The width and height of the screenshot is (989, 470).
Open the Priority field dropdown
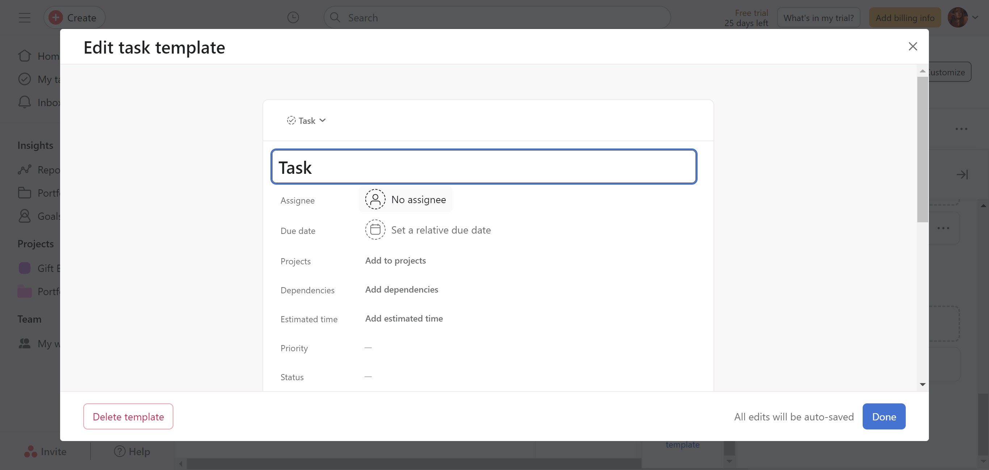click(368, 348)
